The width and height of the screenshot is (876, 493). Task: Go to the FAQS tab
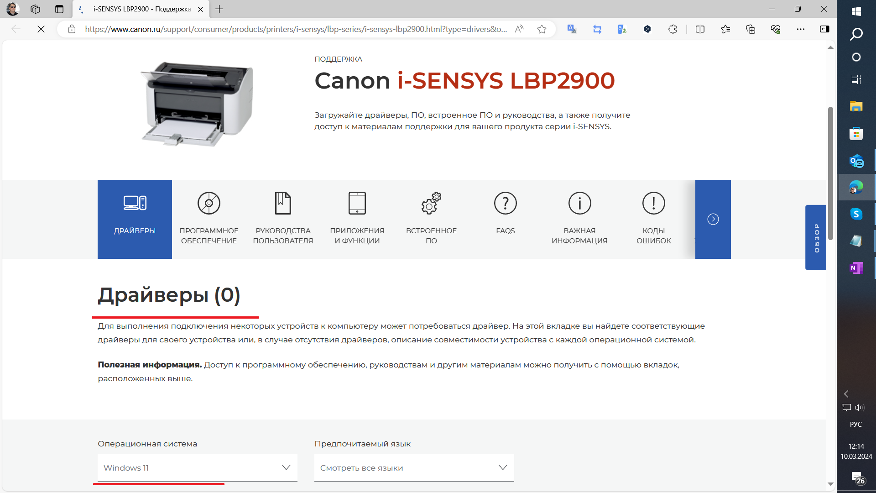506,219
